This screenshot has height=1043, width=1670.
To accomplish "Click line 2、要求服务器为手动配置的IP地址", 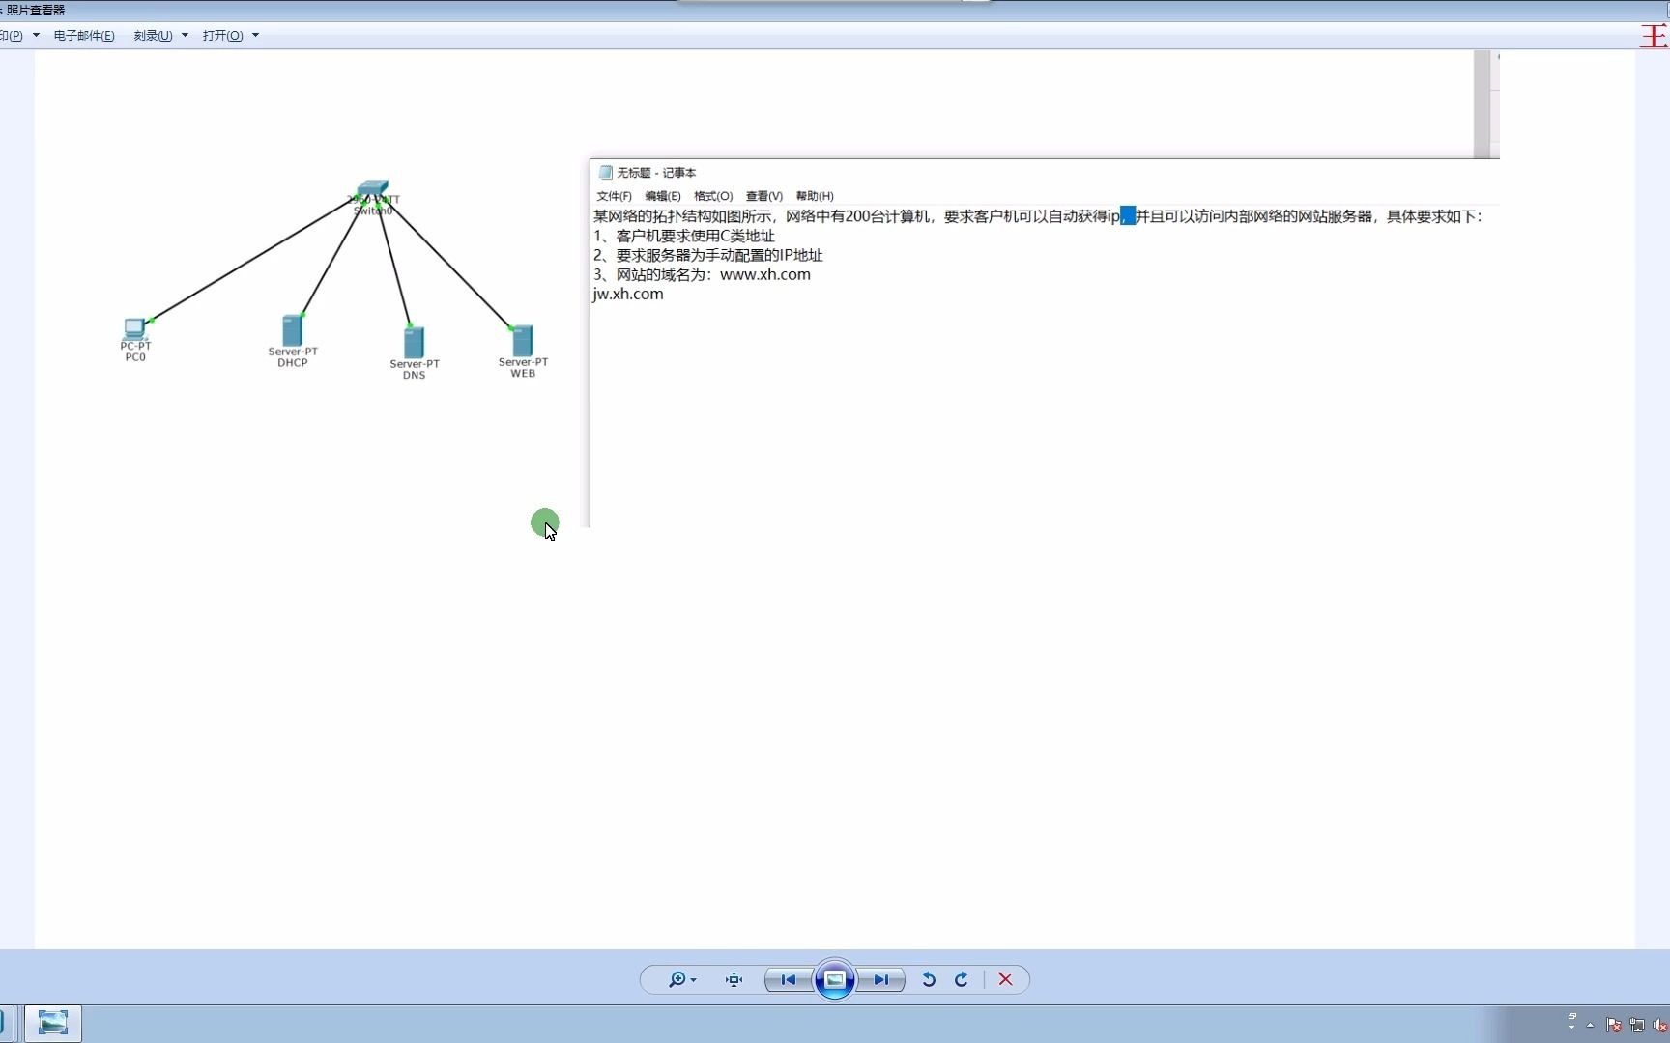I will pyautogui.click(x=708, y=255).
